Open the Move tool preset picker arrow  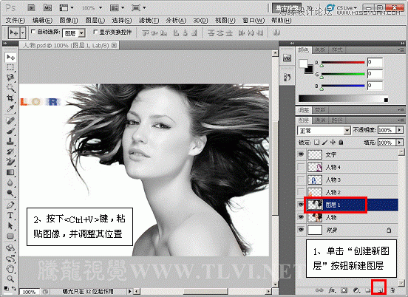tap(23, 33)
